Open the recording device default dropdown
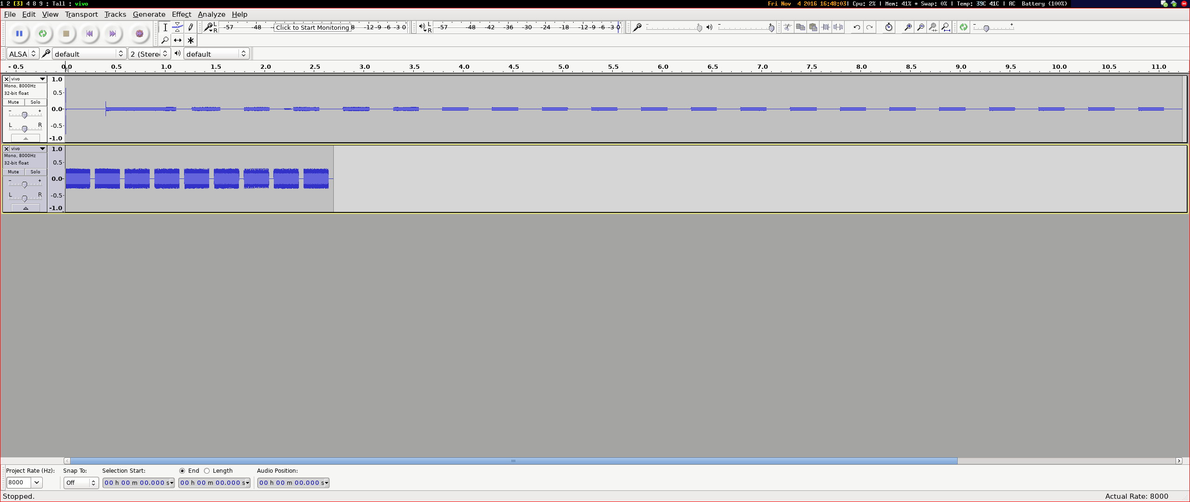This screenshot has width=1190, height=502. coord(89,54)
